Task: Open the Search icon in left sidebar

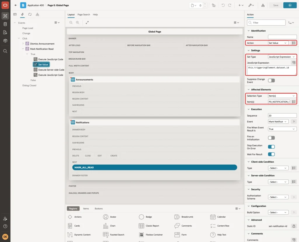Action: [5, 51]
